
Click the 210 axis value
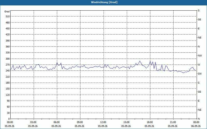8,77
